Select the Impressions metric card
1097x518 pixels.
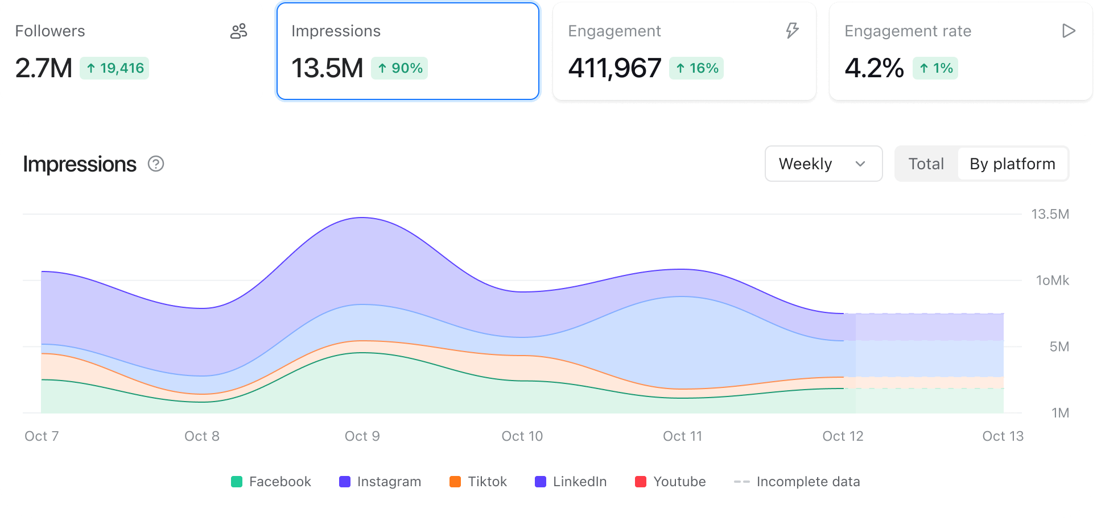(x=407, y=51)
